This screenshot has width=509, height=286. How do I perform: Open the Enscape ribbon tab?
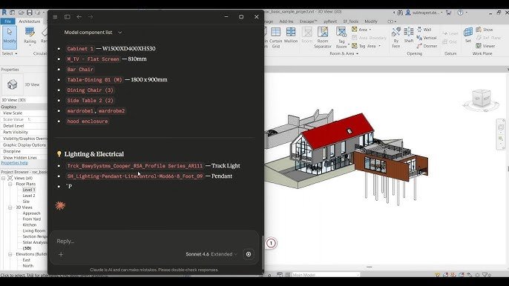[x=308, y=21]
